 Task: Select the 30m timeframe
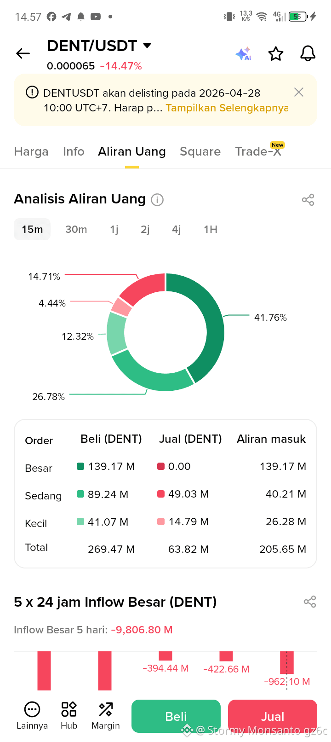coord(76,229)
